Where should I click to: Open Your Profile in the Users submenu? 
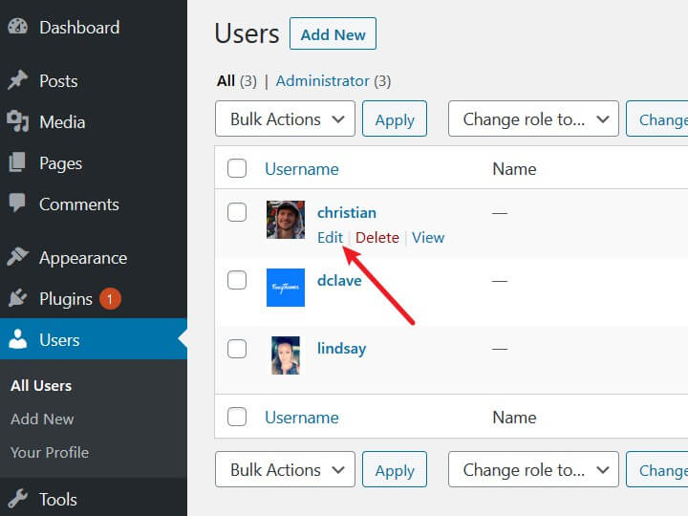[50, 452]
